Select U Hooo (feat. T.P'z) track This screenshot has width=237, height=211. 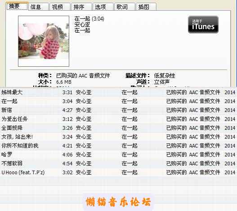coord(119,172)
